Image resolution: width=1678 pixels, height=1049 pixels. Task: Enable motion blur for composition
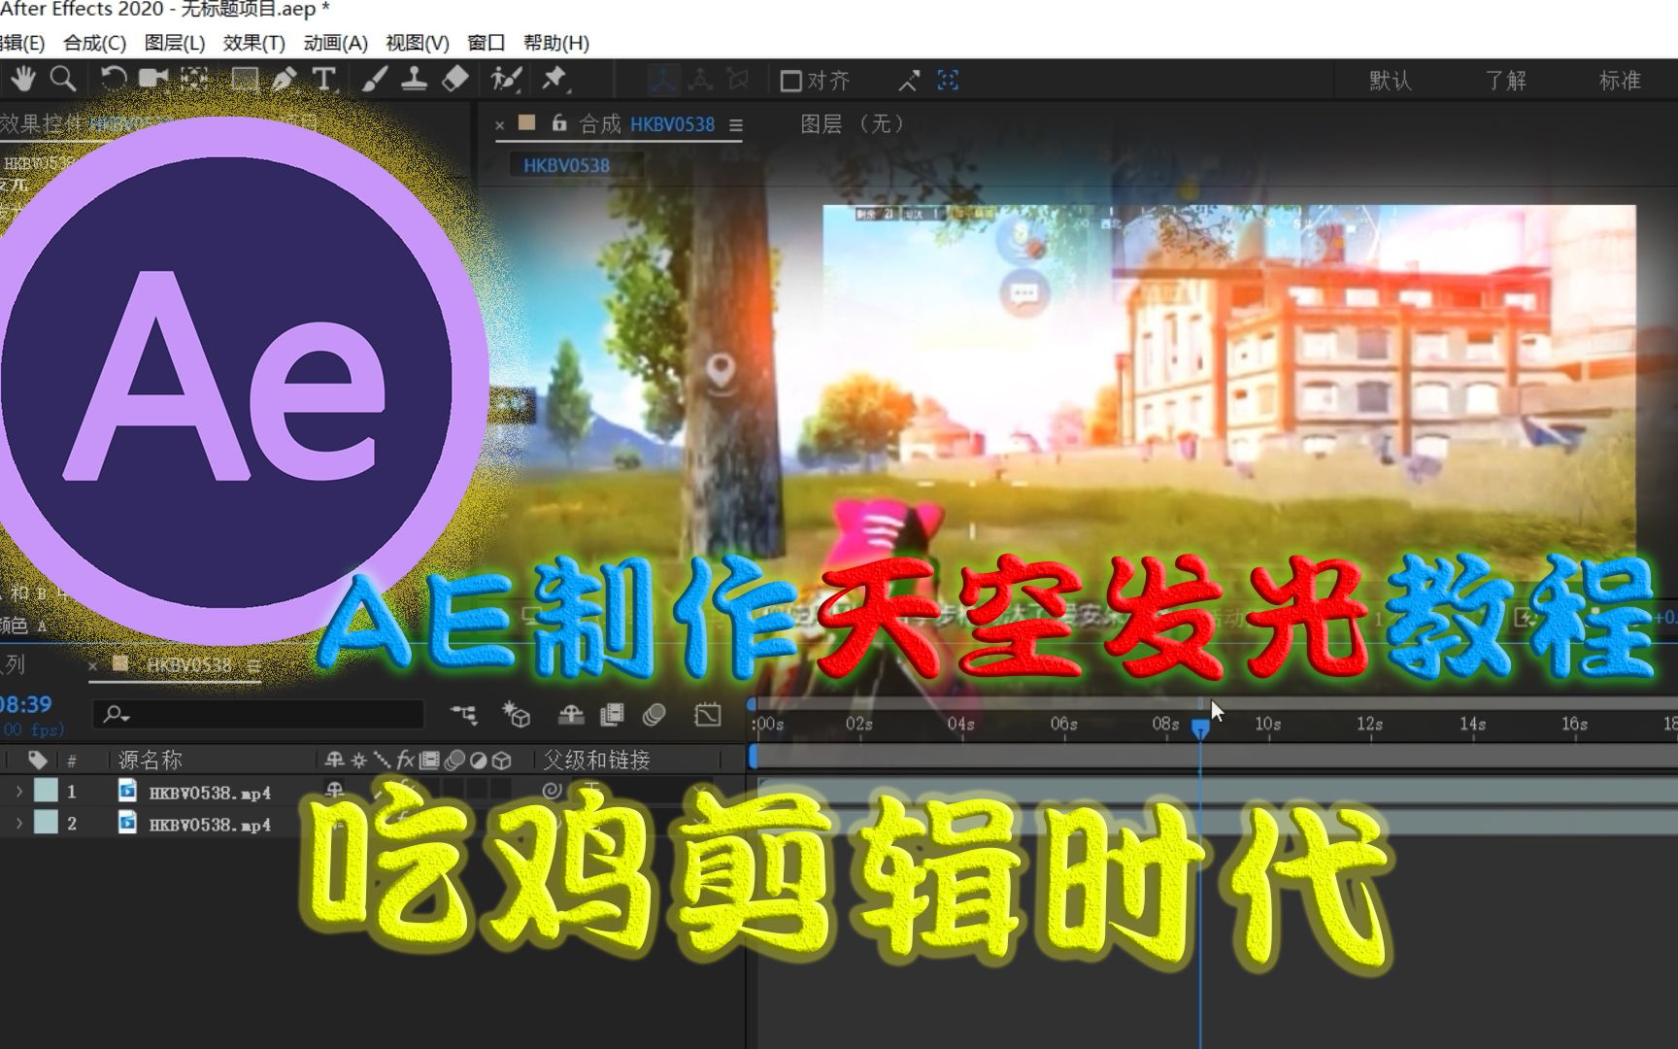654,716
